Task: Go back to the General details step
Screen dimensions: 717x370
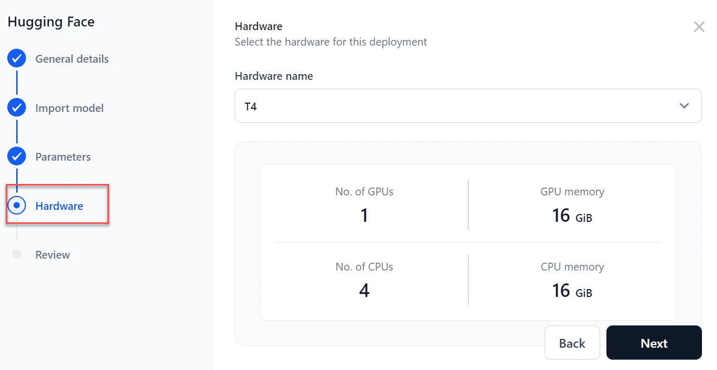Action: click(72, 59)
